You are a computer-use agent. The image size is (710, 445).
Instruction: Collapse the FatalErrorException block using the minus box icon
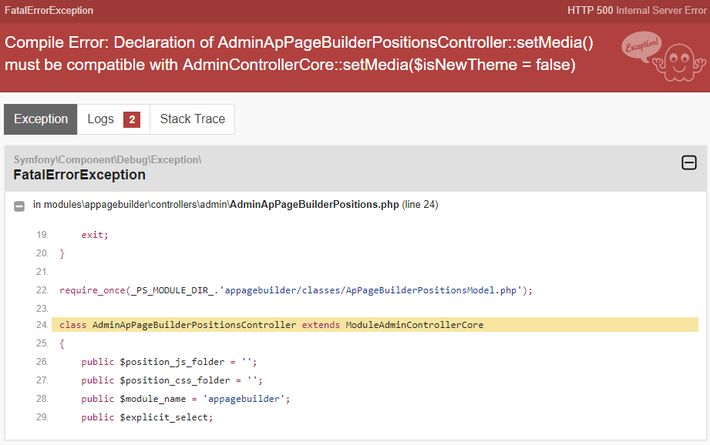click(689, 162)
